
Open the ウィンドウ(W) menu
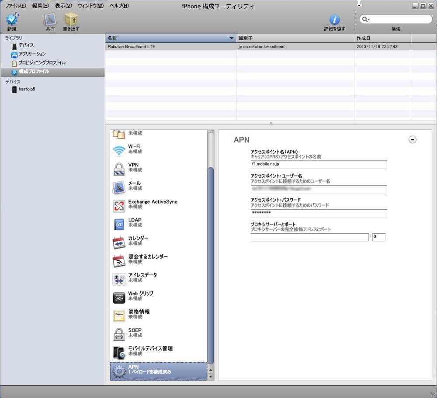pos(90,6)
